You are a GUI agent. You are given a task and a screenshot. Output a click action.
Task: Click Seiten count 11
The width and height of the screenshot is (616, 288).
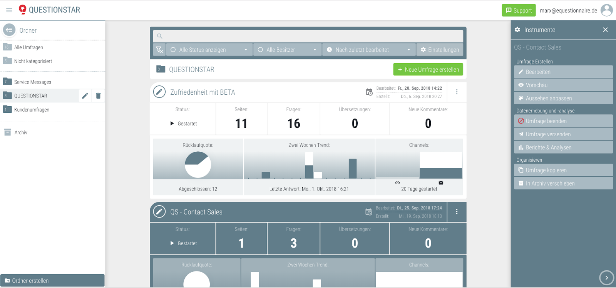(241, 123)
